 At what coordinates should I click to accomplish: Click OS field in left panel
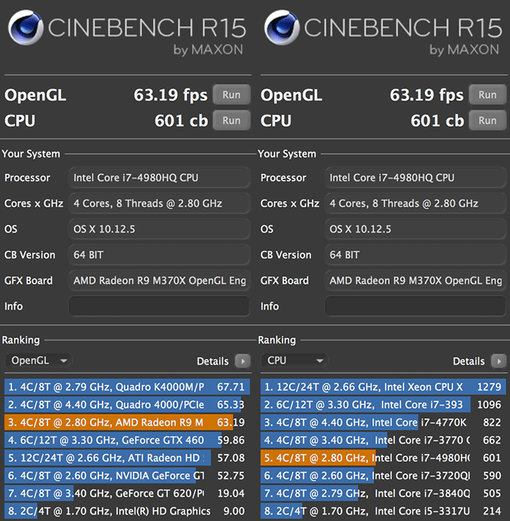[x=159, y=229]
